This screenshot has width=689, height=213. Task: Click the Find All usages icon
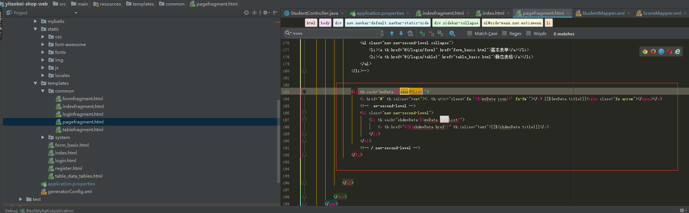pyautogui.click(x=410, y=34)
